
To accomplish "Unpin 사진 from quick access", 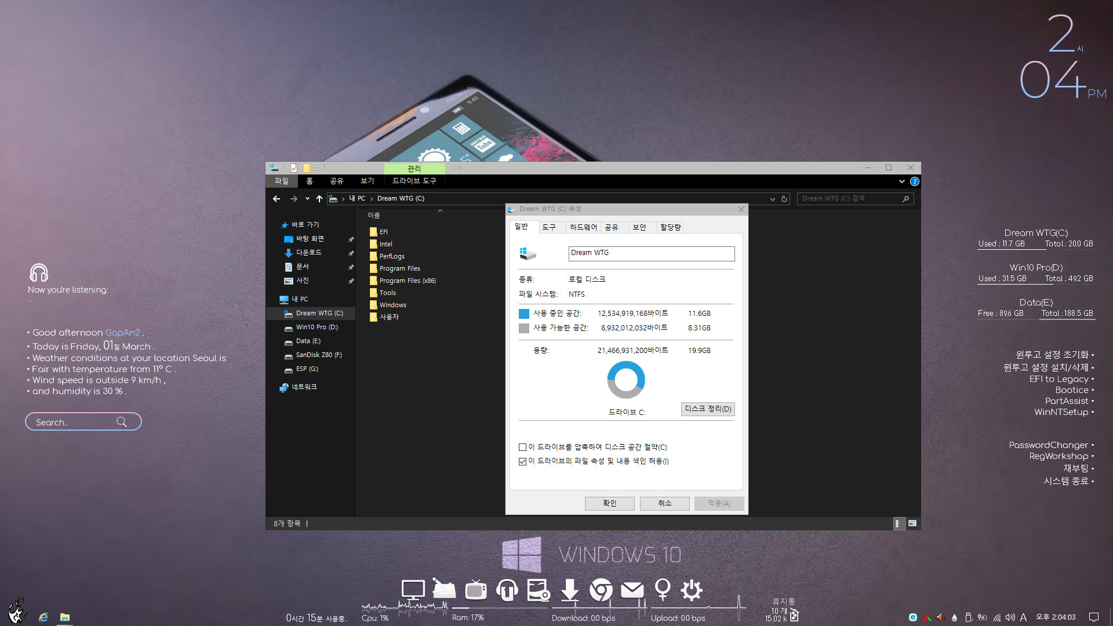I will tap(351, 281).
